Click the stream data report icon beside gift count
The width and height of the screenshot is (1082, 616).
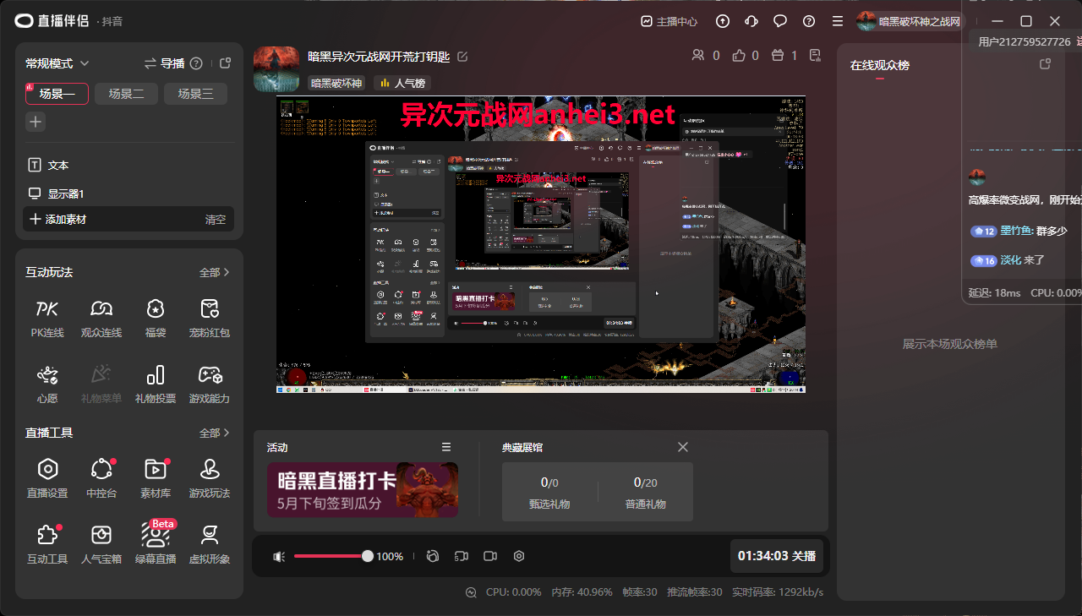point(815,55)
